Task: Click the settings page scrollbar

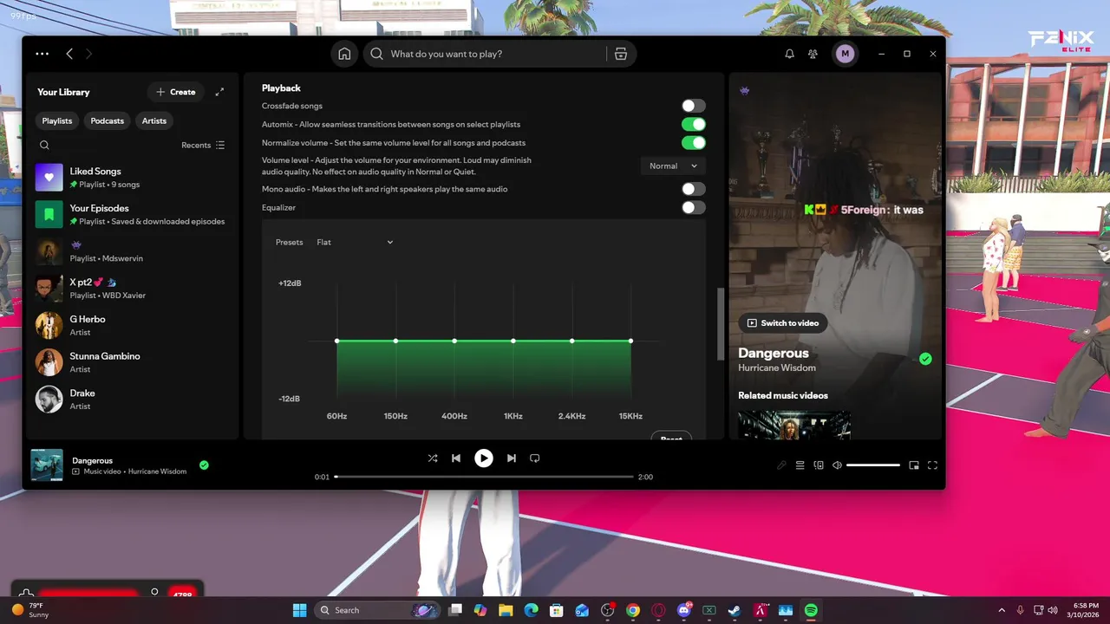Action: 721,323
